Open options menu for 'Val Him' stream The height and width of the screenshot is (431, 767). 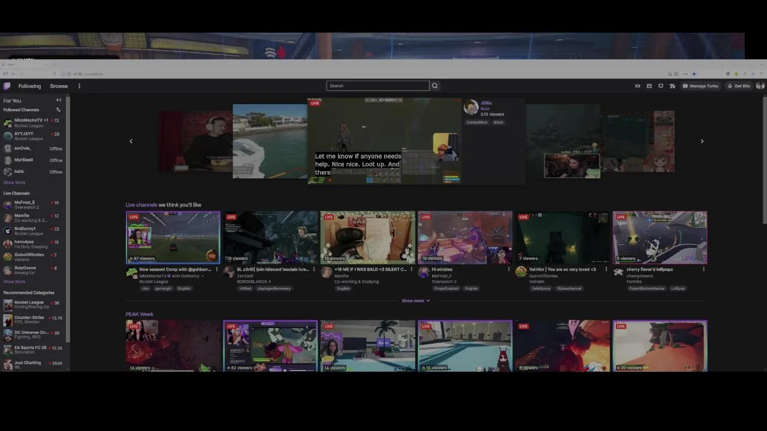(606, 269)
